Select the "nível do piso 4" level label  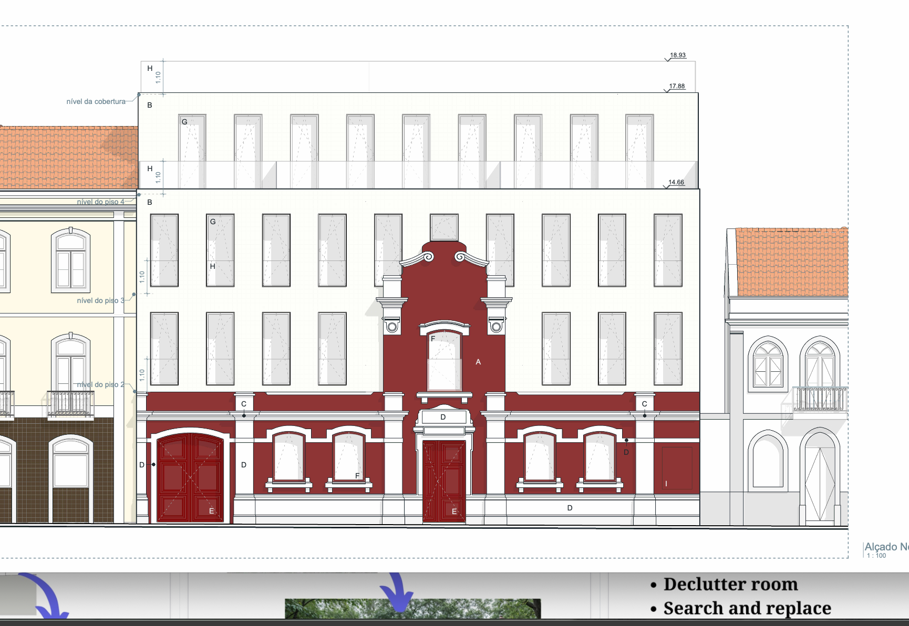click(x=100, y=202)
